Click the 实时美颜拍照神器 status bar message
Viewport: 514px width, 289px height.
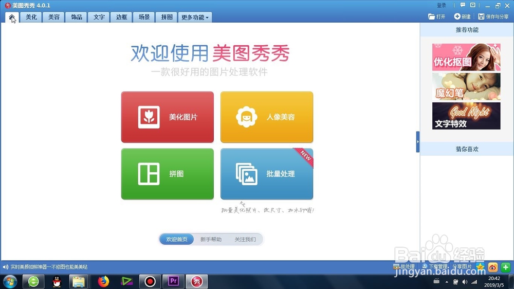coord(49,267)
